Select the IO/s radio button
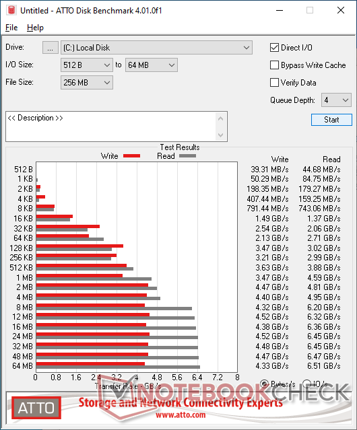Image resolution: width=357 pixels, height=430 pixels. (306, 384)
